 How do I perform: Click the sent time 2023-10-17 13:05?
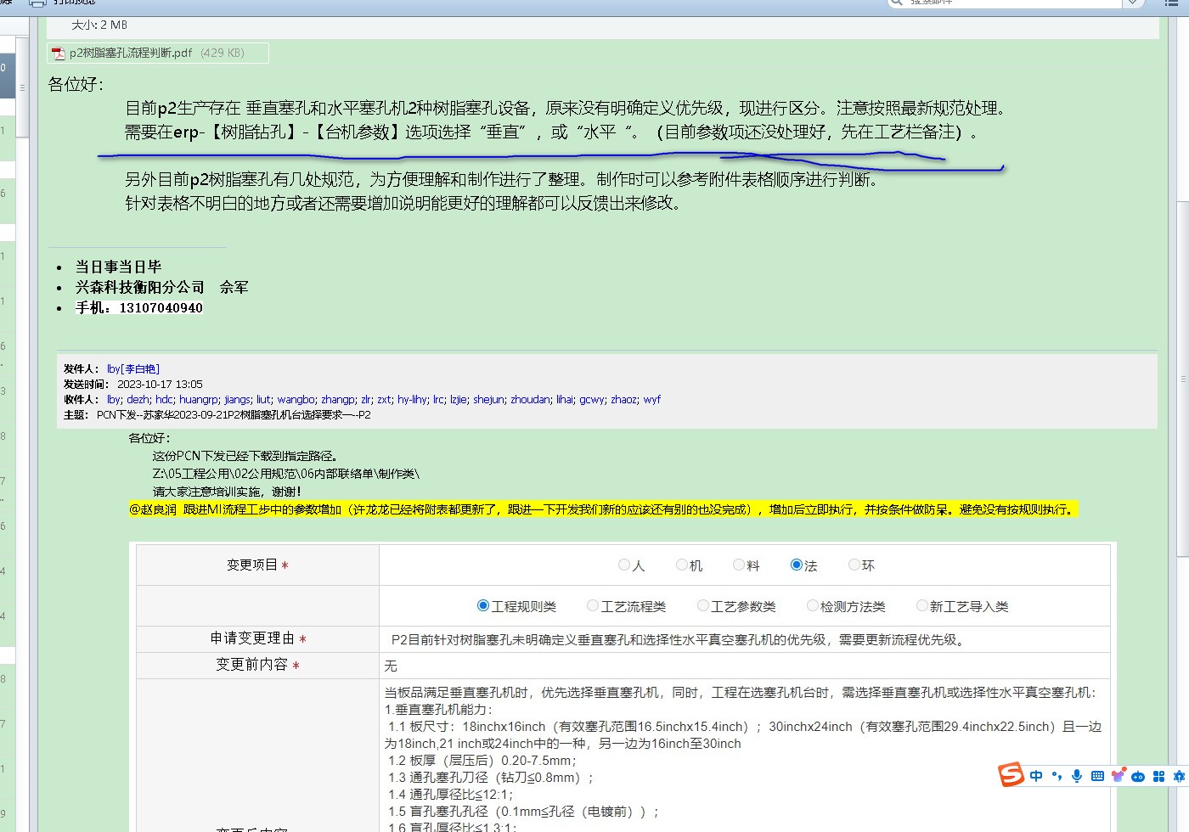(160, 384)
